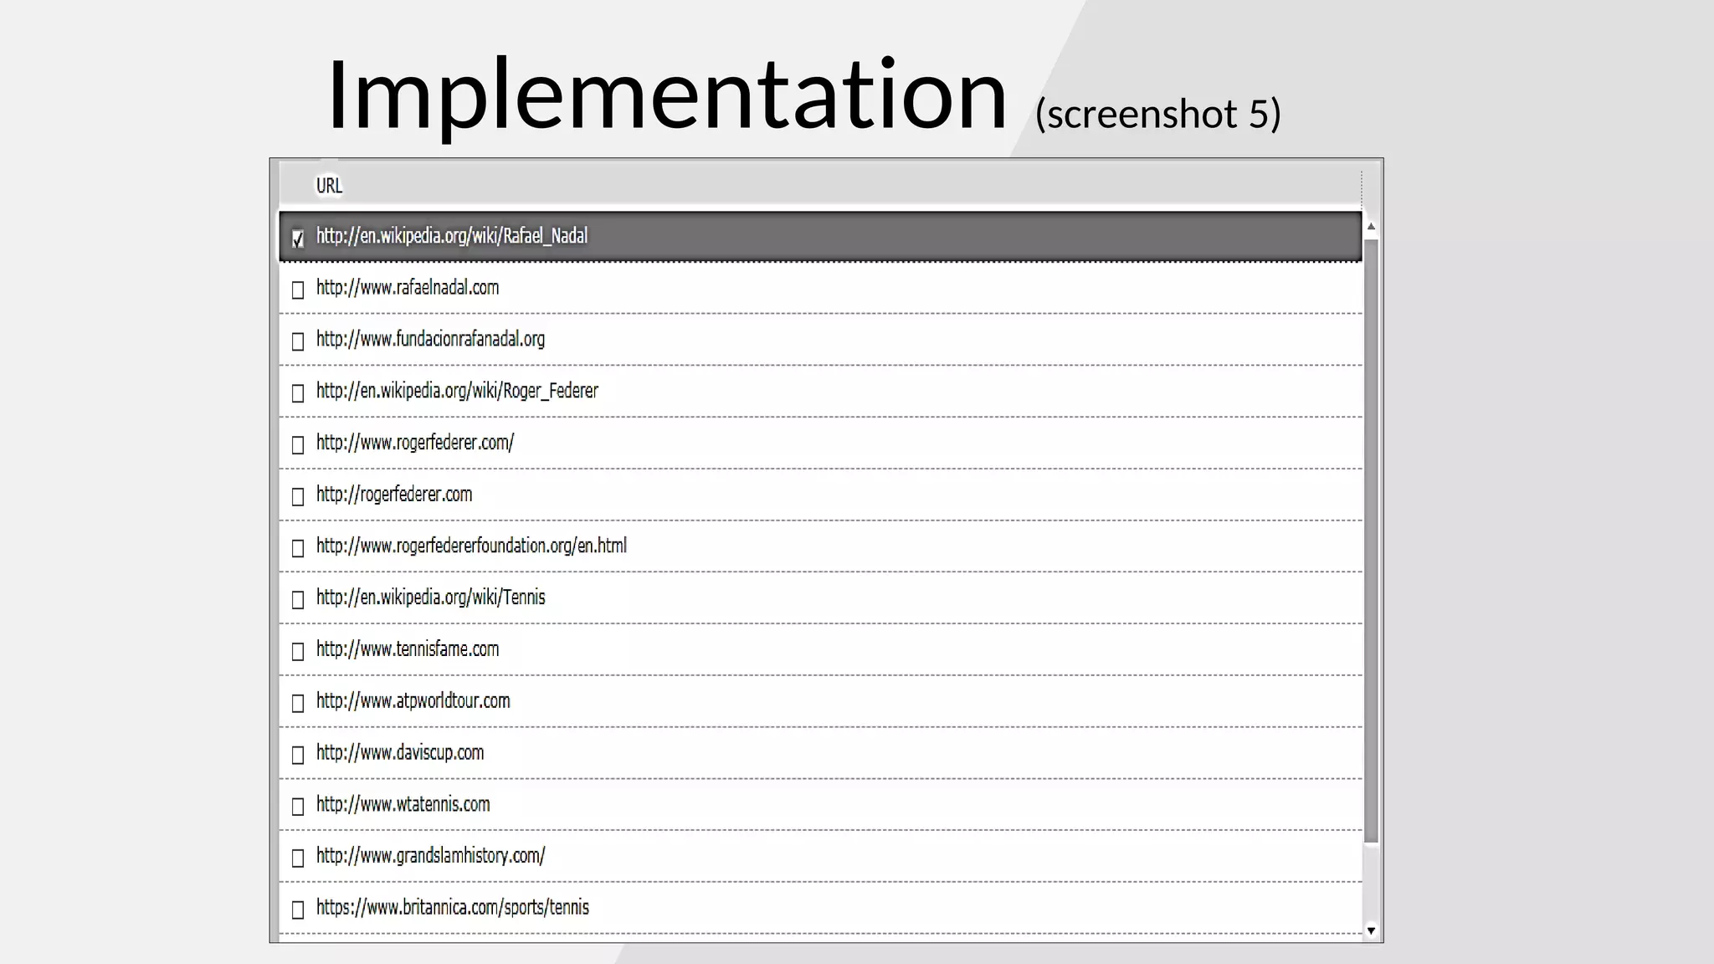Click the vertical scrollbar thumb
Screen dimensions: 1714x964
[x=1371, y=541]
